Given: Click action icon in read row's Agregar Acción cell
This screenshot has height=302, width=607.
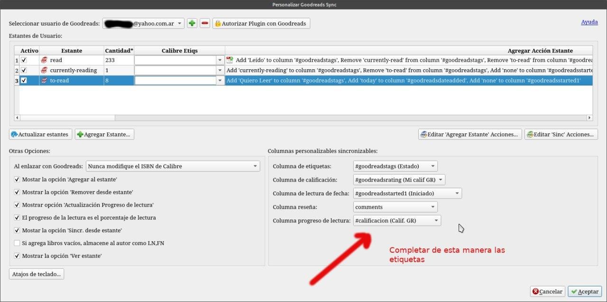Looking at the screenshot, I should (230, 60).
